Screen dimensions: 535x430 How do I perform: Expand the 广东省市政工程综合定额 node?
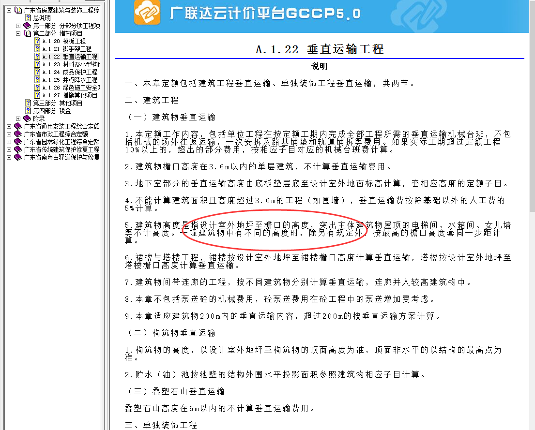tap(9, 134)
